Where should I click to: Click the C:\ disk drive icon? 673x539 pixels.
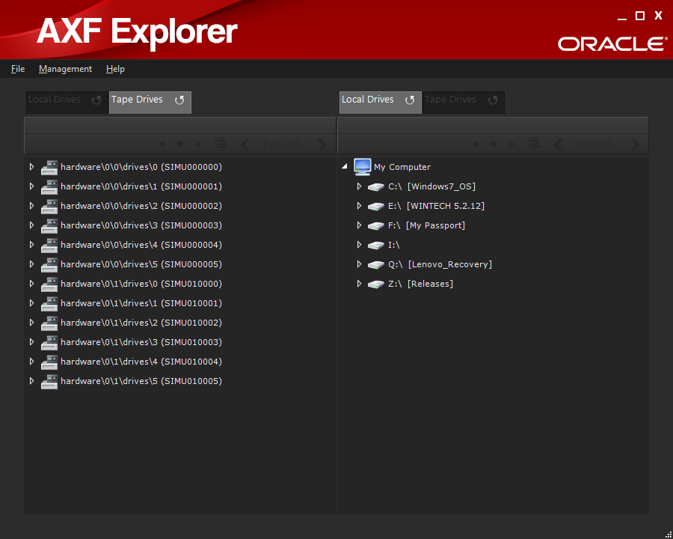376,187
